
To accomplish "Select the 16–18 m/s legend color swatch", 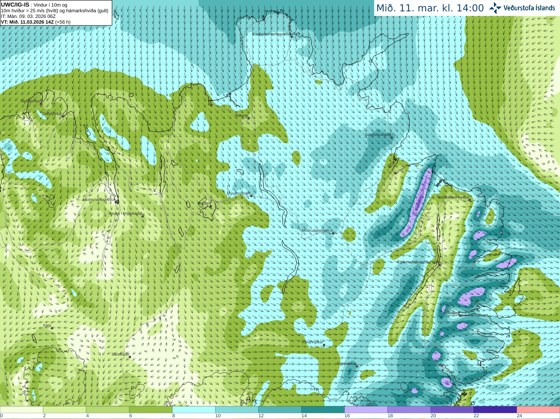I will pyautogui.click(x=366, y=410).
